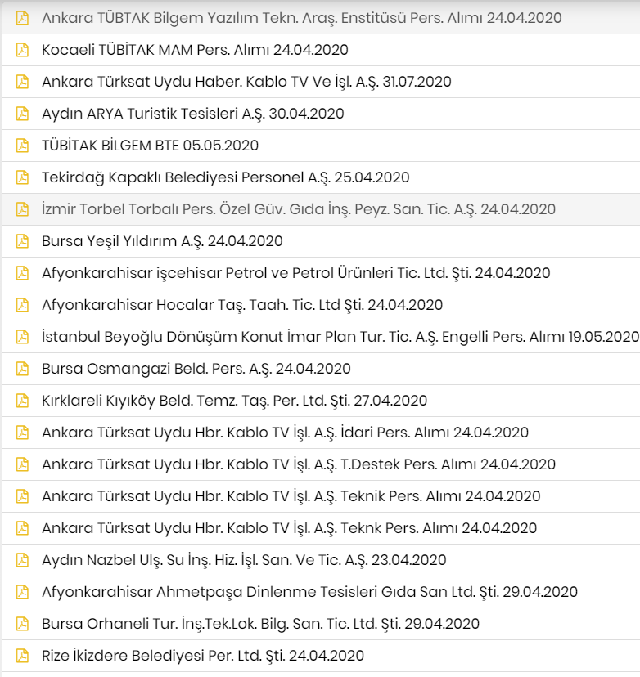Open Afyonkarahisar işcehisar Petrol listing
Viewport: 640px width, 677px height.
295,273
